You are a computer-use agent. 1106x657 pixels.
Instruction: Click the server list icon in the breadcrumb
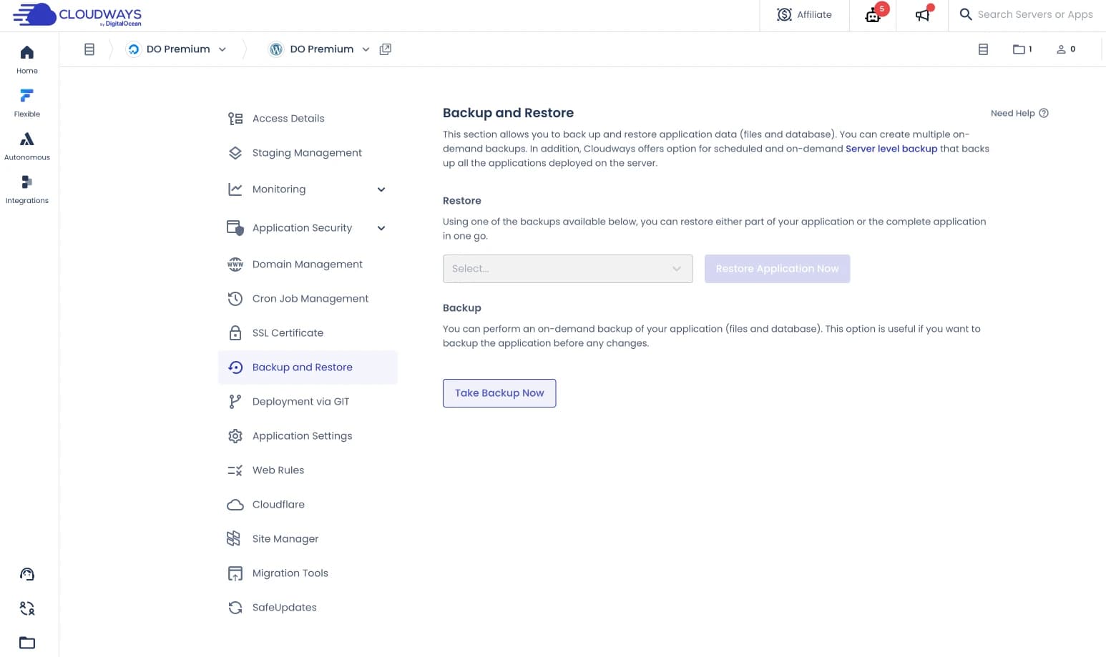[x=89, y=49]
